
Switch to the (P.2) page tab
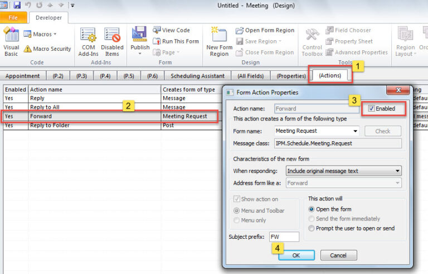point(57,76)
